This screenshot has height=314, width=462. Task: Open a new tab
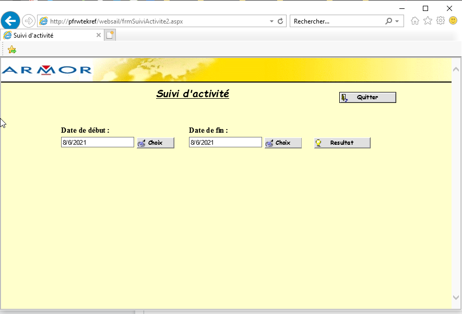coord(110,35)
